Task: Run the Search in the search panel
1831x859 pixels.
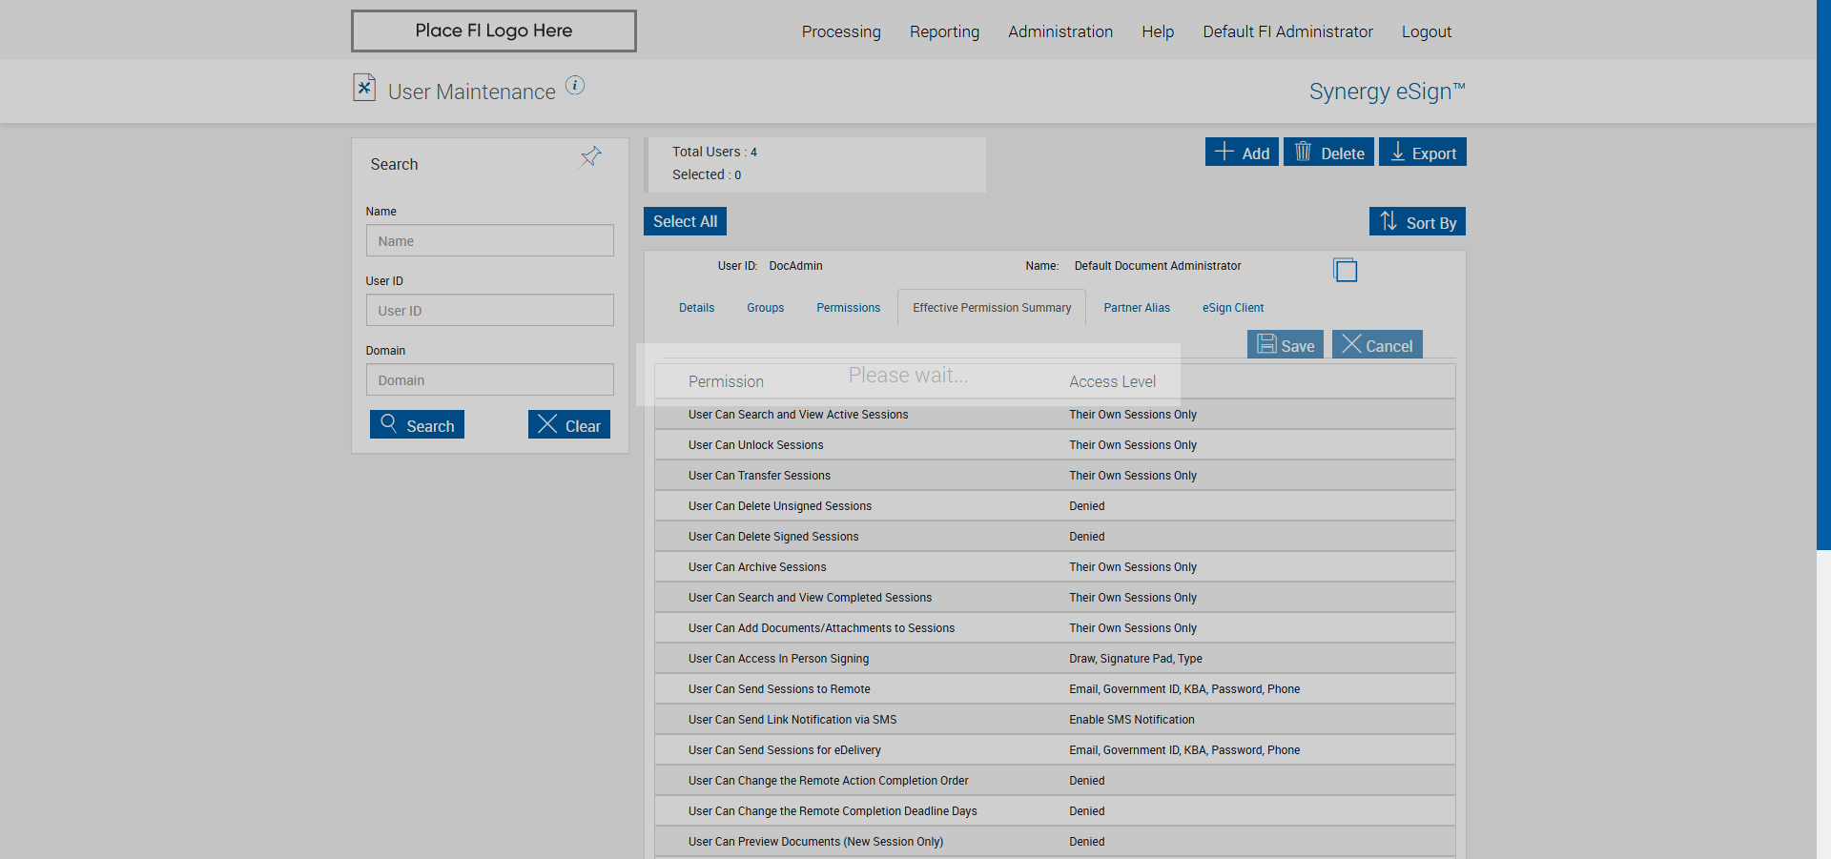Action: (417, 424)
